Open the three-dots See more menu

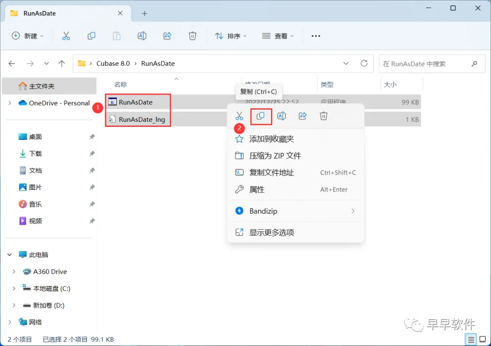point(316,36)
